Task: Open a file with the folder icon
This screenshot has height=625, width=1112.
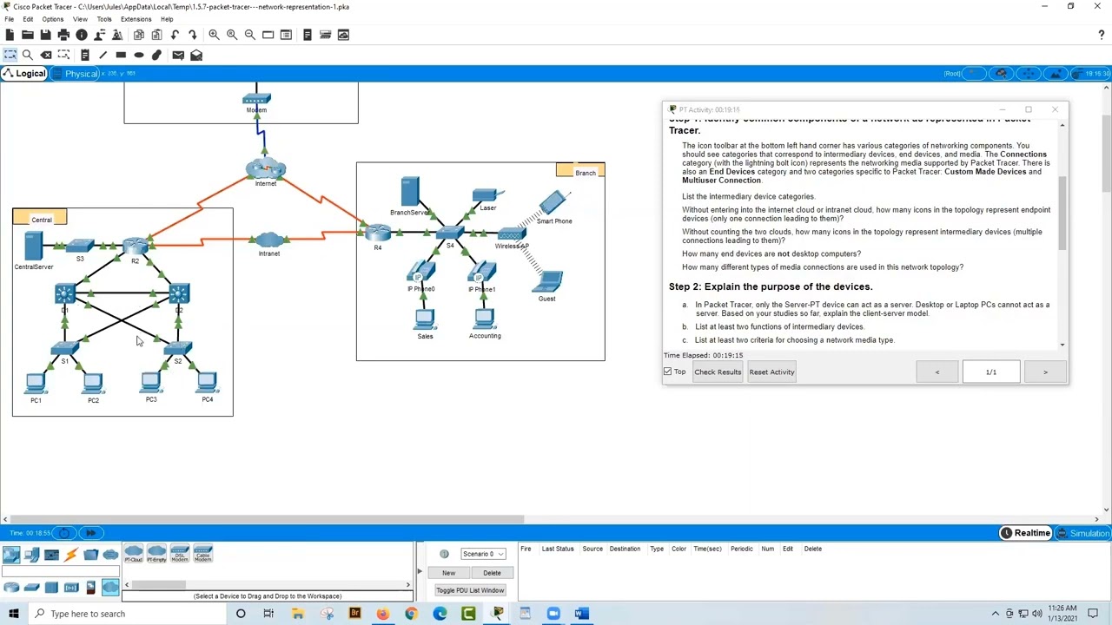Action: 28,35
